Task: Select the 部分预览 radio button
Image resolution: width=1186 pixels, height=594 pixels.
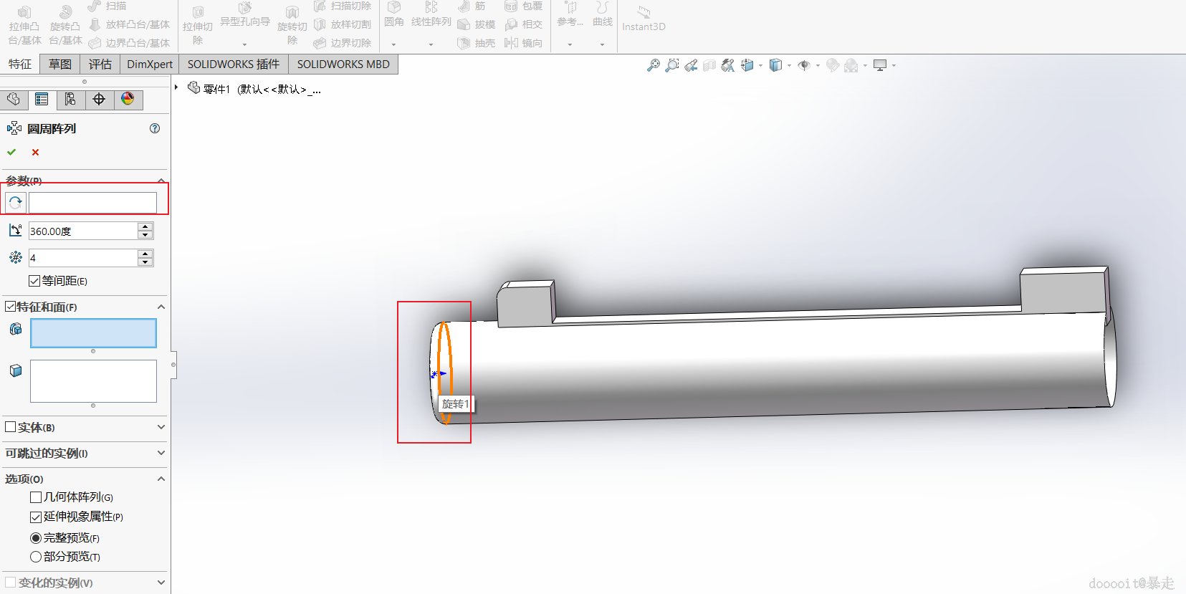Action: click(36, 557)
